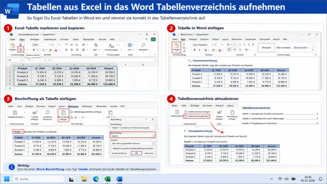Click the Zellen grid icon in Excel
Image resolution: width=327 pixels, height=184 pixels.
tap(130, 45)
